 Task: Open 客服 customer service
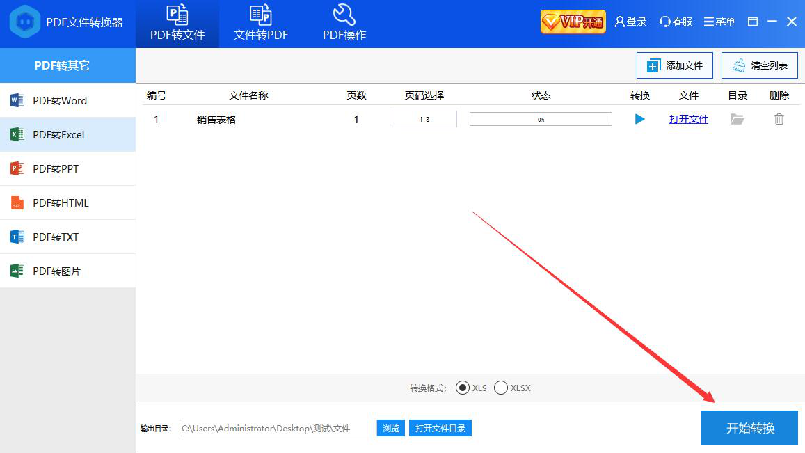[676, 22]
